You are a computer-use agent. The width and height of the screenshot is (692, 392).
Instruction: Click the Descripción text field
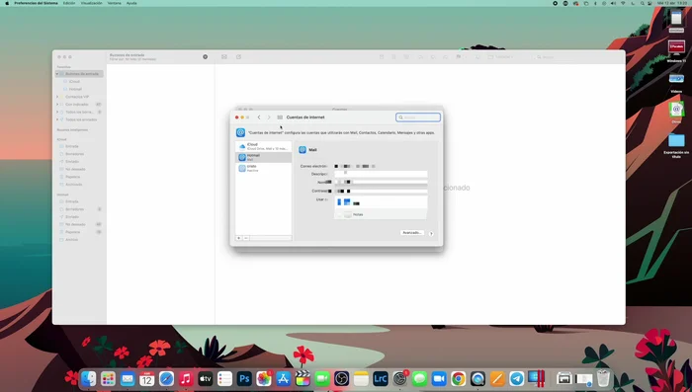(x=381, y=174)
